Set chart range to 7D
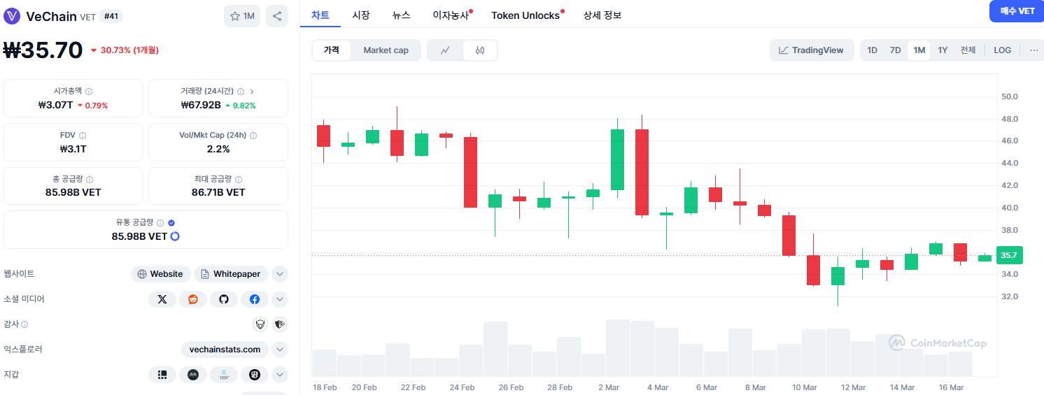 895,50
